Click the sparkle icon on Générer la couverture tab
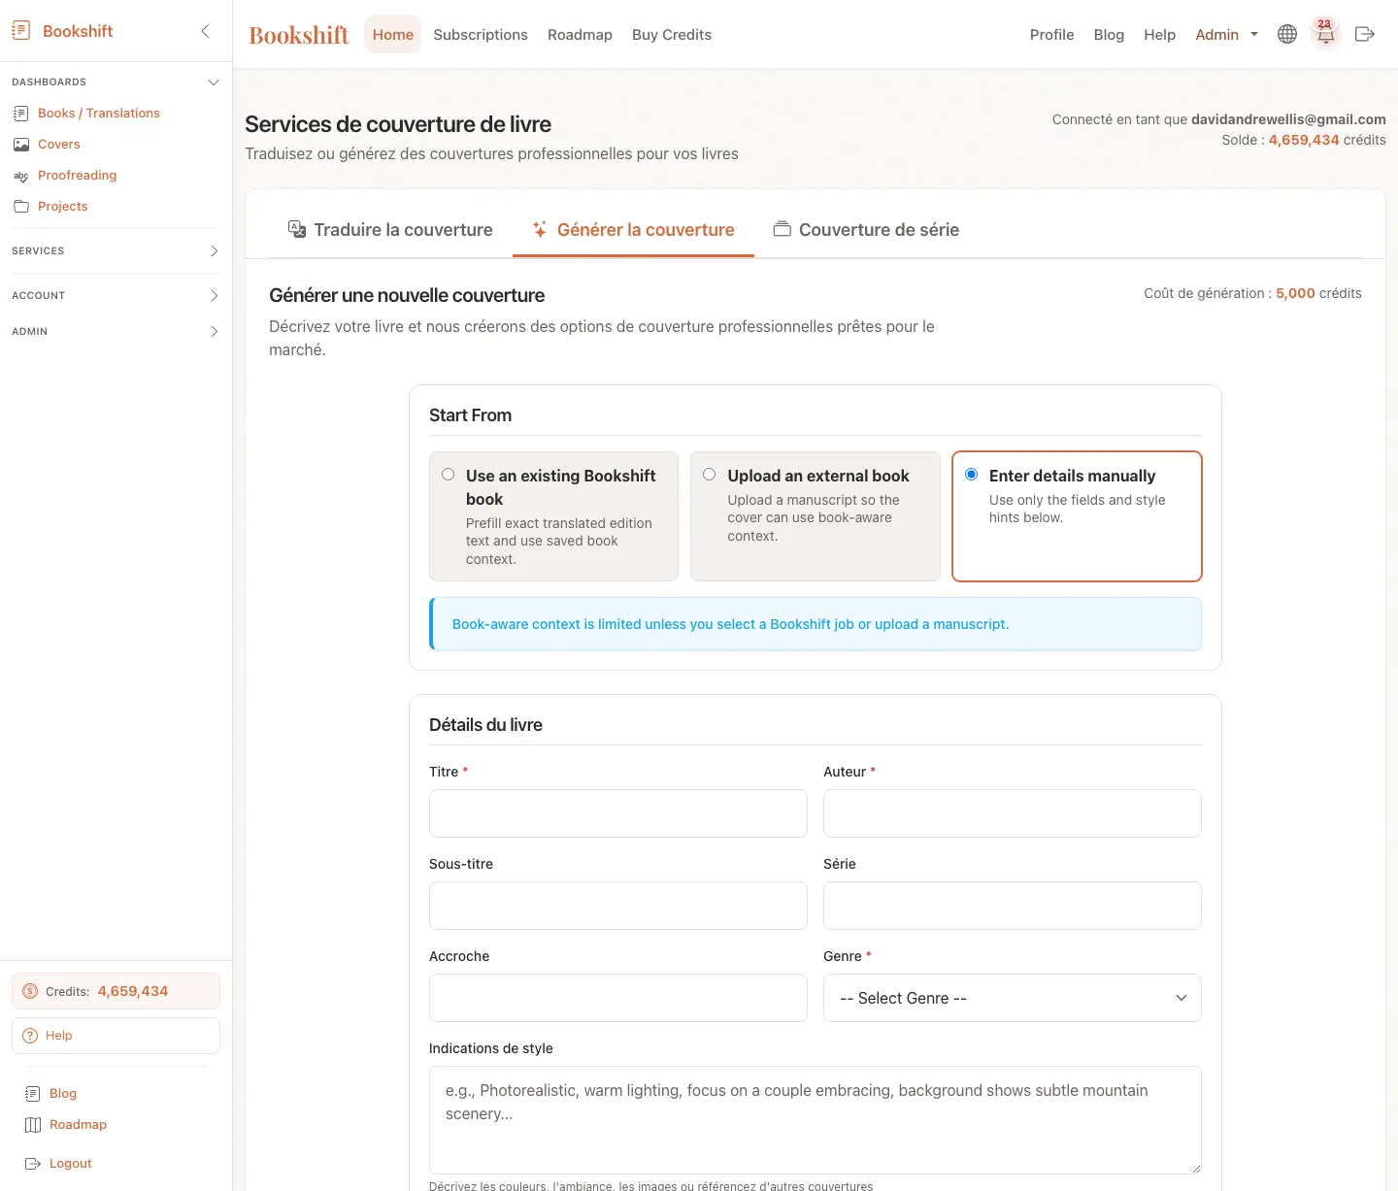This screenshot has height=1191, width=1398. pyautogui.click(x=540, y=229)
